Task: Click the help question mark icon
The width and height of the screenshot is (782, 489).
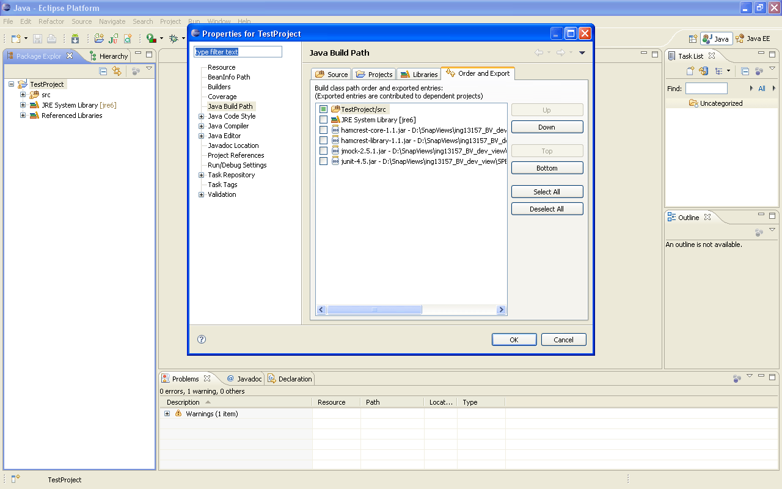Action: click(202, 339)
